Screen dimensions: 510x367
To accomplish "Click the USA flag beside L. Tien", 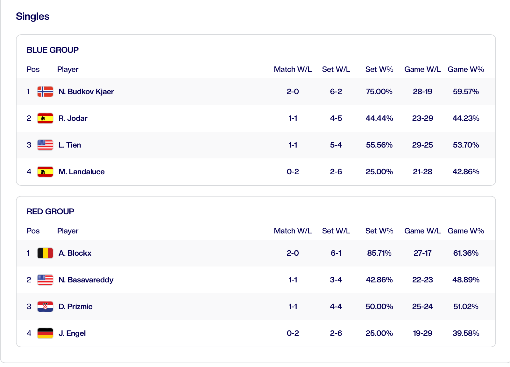I will [x=45, y=145].
